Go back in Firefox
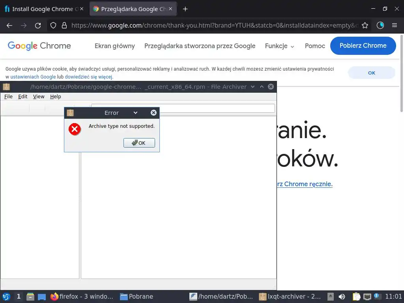 (9, 25)
